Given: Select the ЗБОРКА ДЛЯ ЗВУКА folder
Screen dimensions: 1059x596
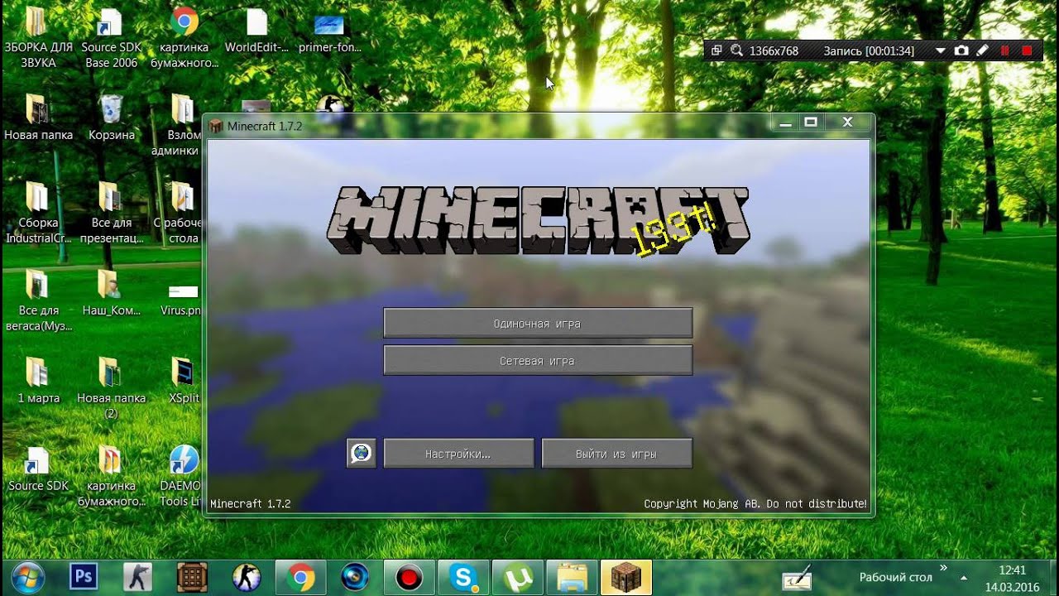Looking at the screenshot, I should 38,37.
